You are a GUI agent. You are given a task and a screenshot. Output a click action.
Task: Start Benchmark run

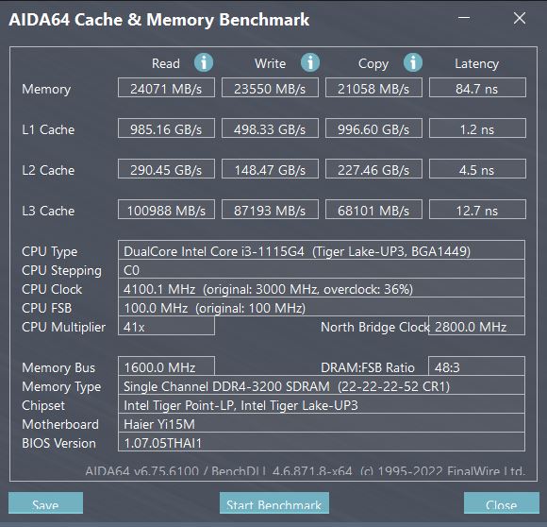(x=274, y=502)
